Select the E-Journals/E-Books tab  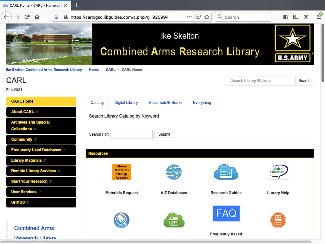tap(165, 103)
